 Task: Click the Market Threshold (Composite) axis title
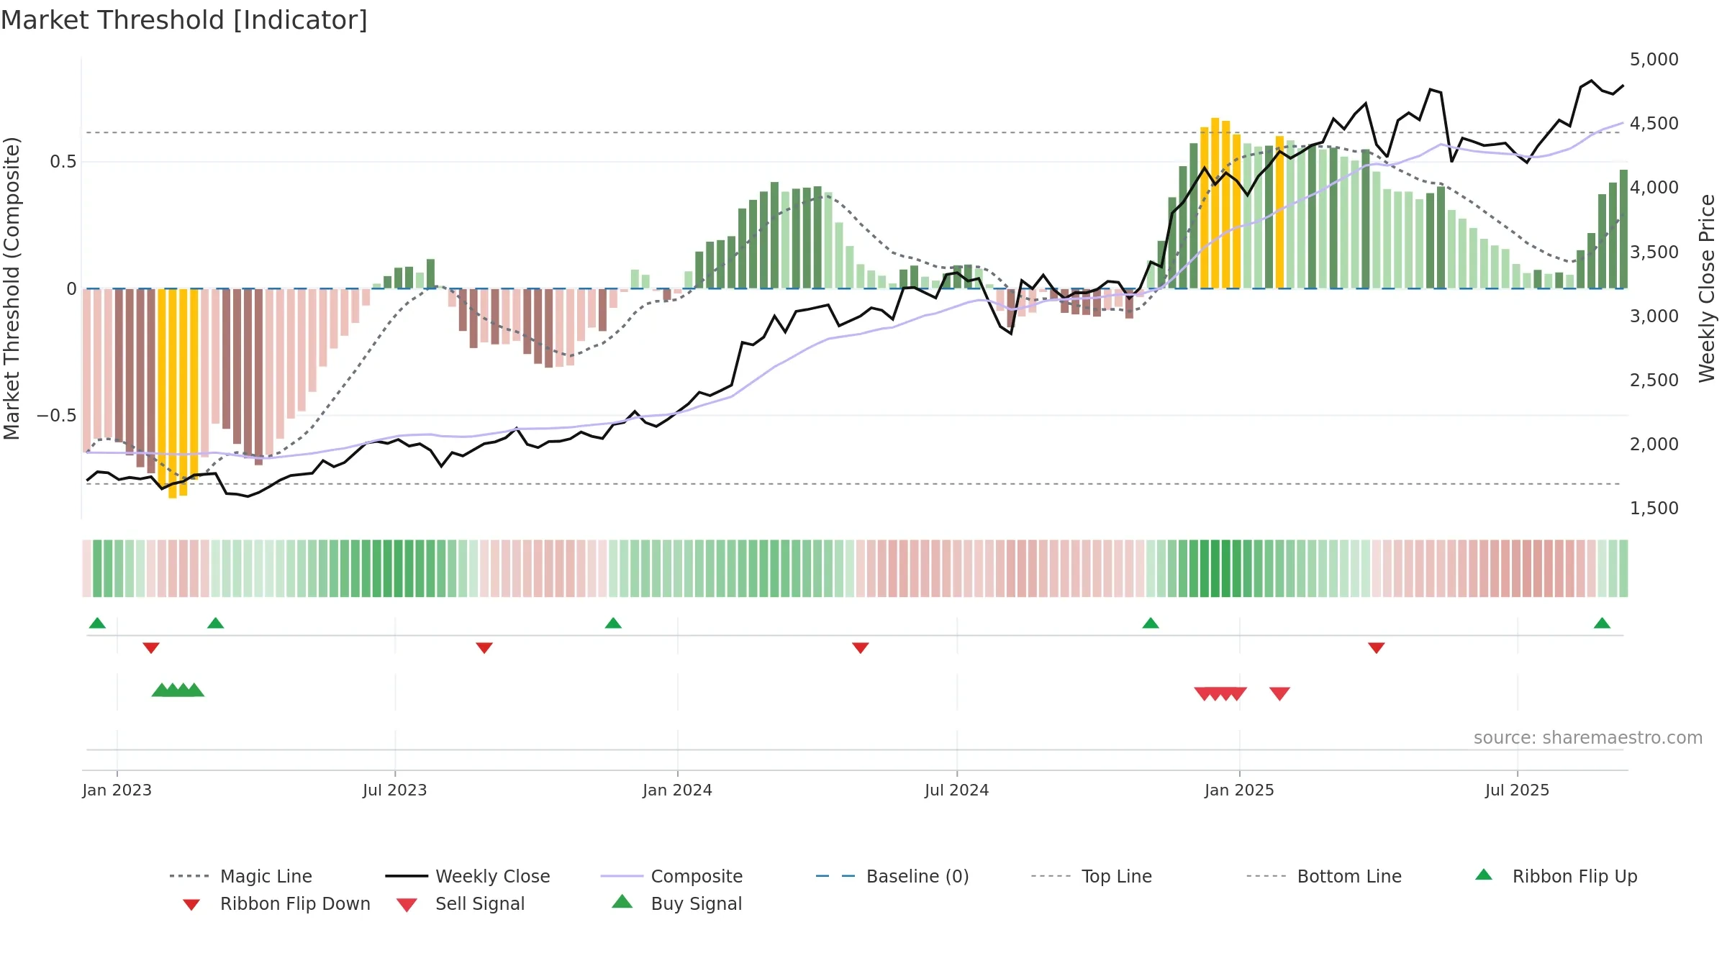12,288
